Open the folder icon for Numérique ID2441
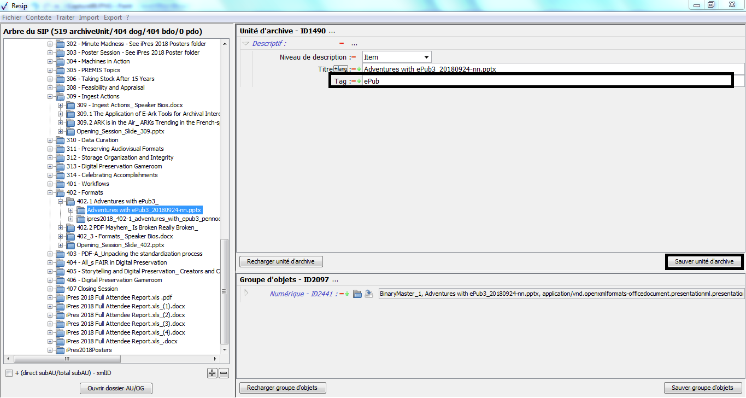 click(x=357, y=294)
